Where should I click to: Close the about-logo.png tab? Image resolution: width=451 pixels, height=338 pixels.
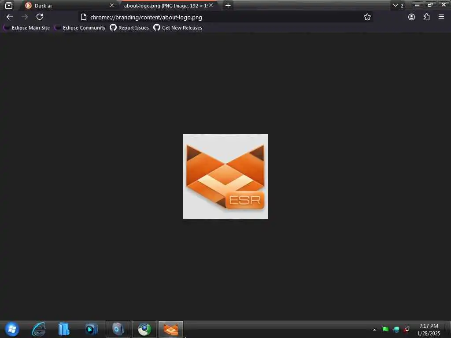(211, 5)
